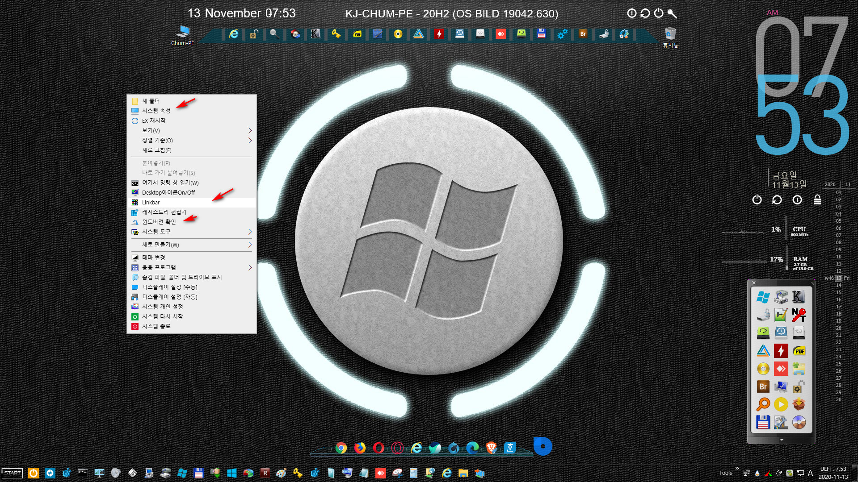This screenshot has height=482, width=858.
Task: Open 레지스트리 편집기 from context menu
Action: click(192, 212)
